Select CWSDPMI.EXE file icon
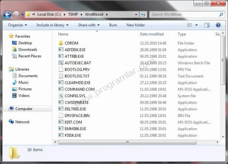Image resolution: width=228 pixels, height=164 pixels. (x=61, y=102)
